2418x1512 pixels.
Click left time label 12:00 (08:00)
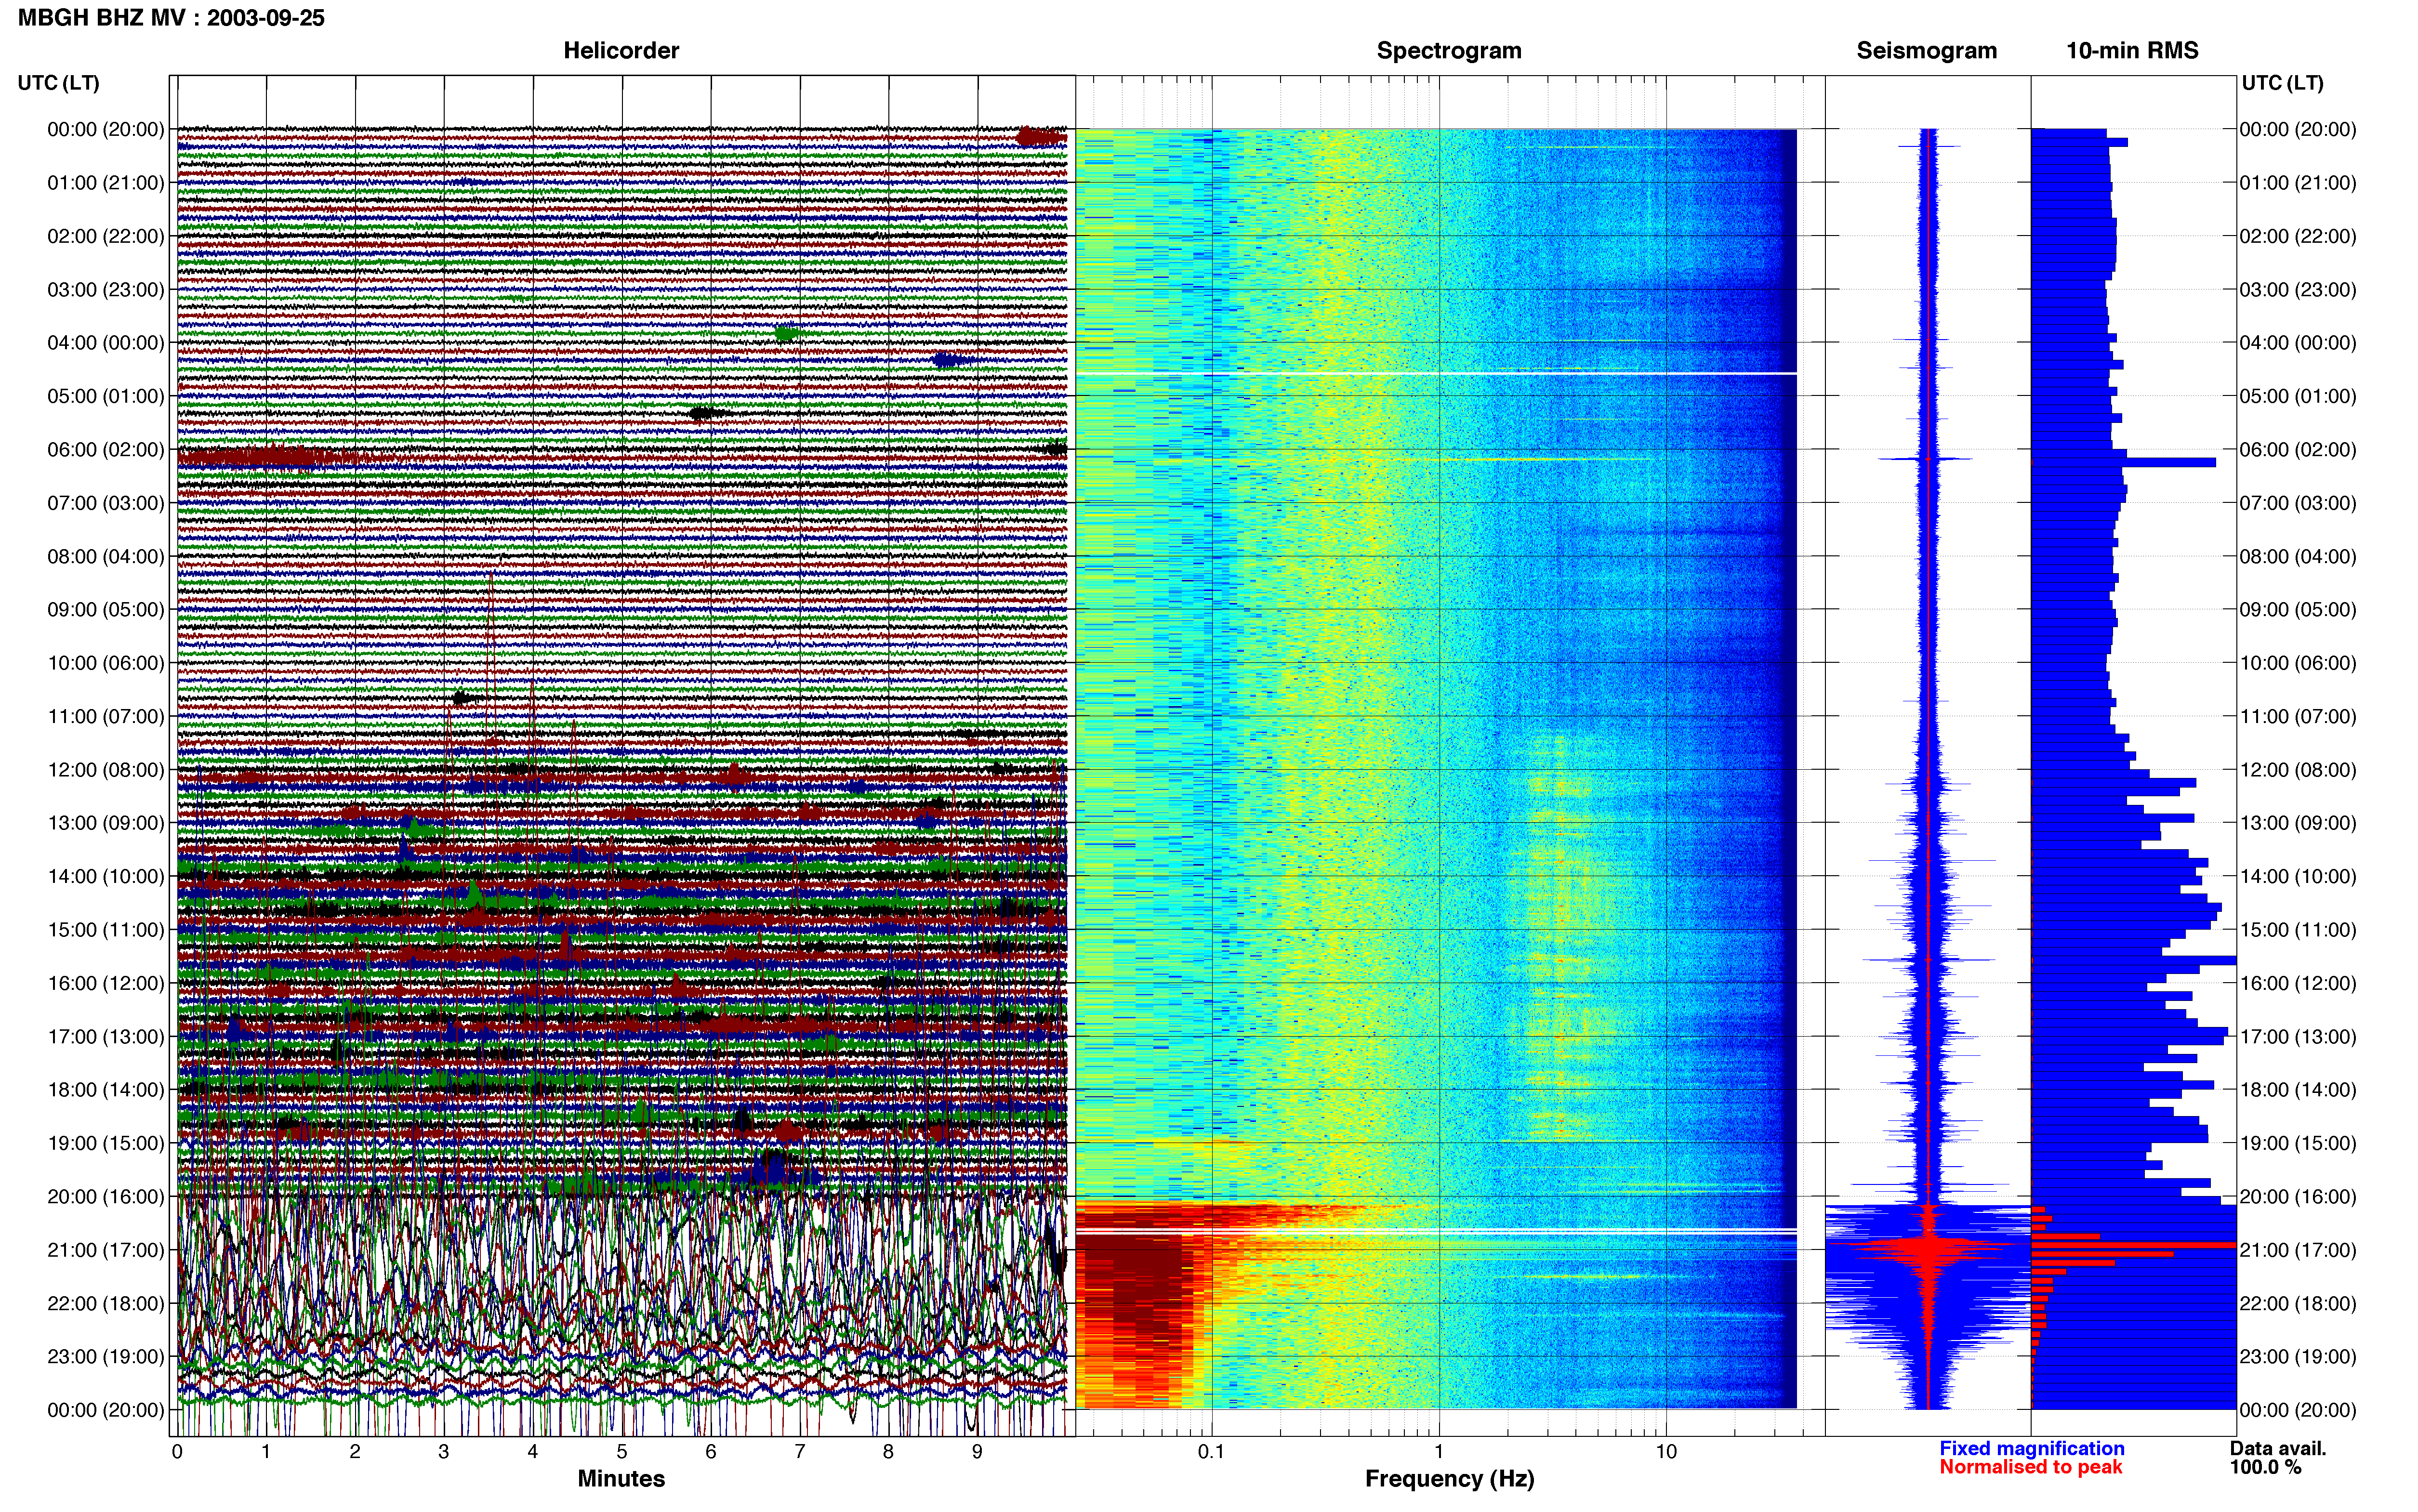(106, 770)
